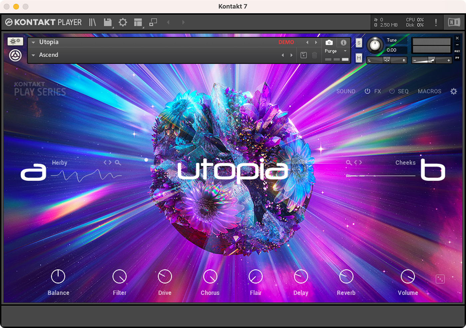The height and width of the screenshot is (328, 466).
Task: Expand the Utopia instrument header dropdown
Action: tap(33, 42)
